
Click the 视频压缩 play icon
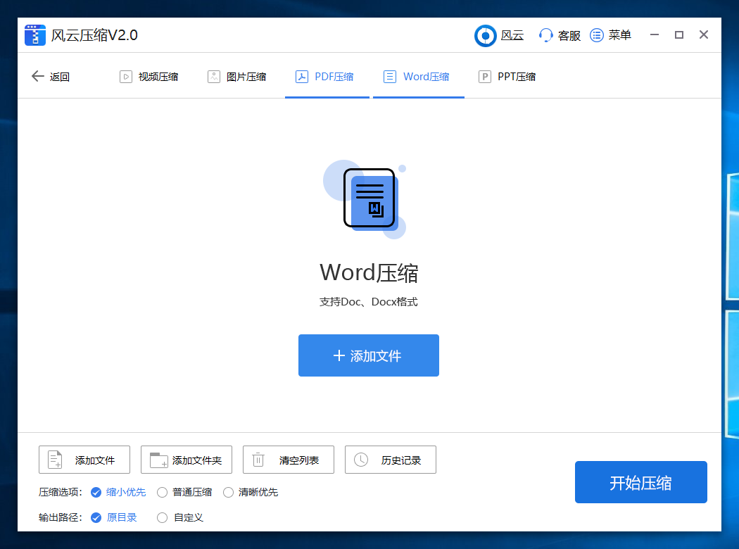point(126,77)
